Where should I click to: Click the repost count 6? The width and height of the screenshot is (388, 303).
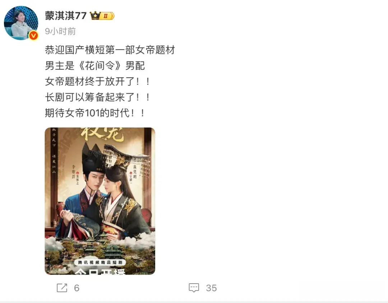(77, 288)
